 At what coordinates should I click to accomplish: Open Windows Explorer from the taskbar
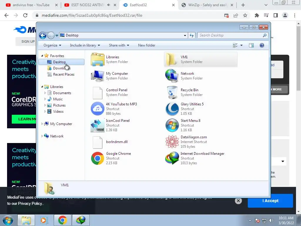pos(26,220)
